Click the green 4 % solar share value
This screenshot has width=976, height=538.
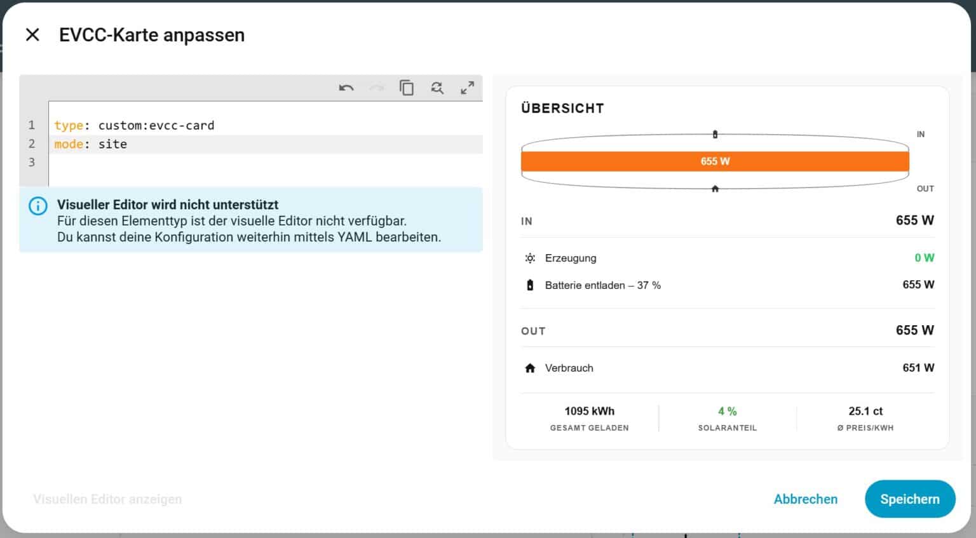point(728,411)
